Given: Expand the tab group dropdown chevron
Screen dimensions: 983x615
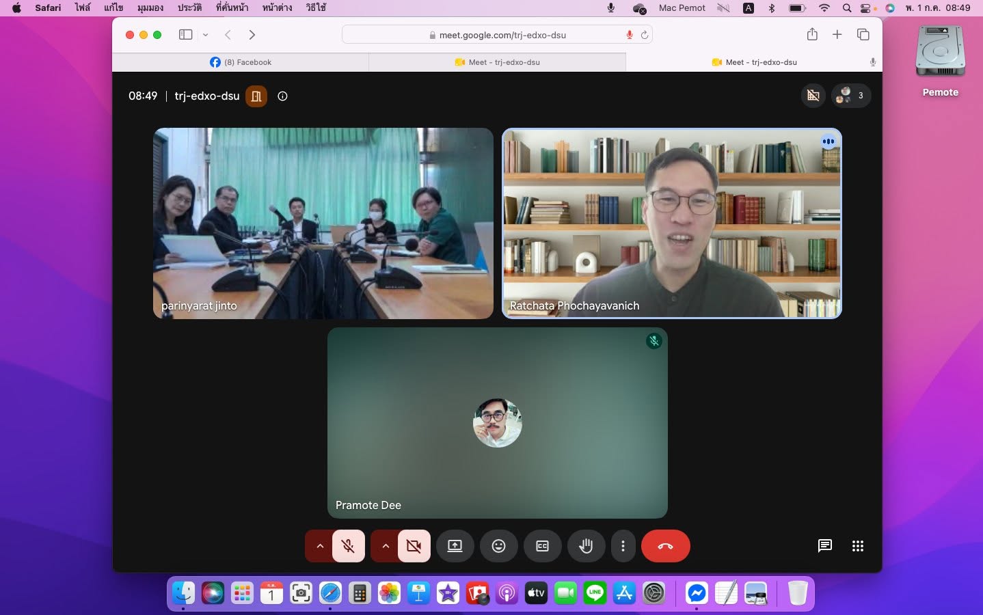Looking at the screenshot, I should 205,35.
